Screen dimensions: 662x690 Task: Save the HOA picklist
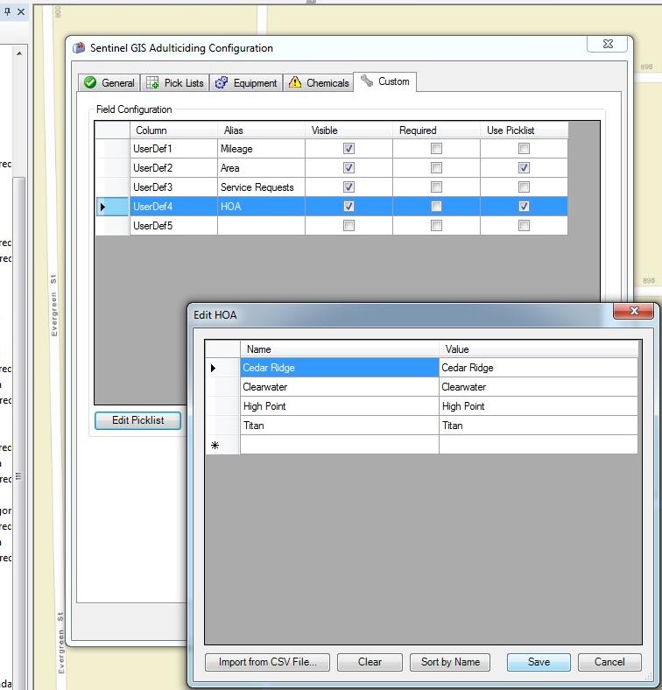pyautogui.click(x=539, y=662)
